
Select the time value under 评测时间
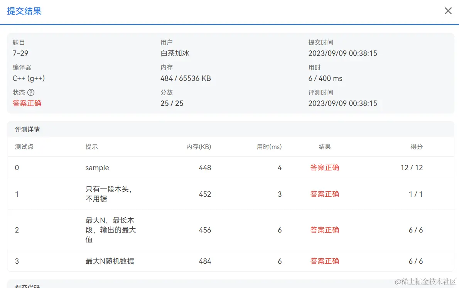(x=343, y=103)
